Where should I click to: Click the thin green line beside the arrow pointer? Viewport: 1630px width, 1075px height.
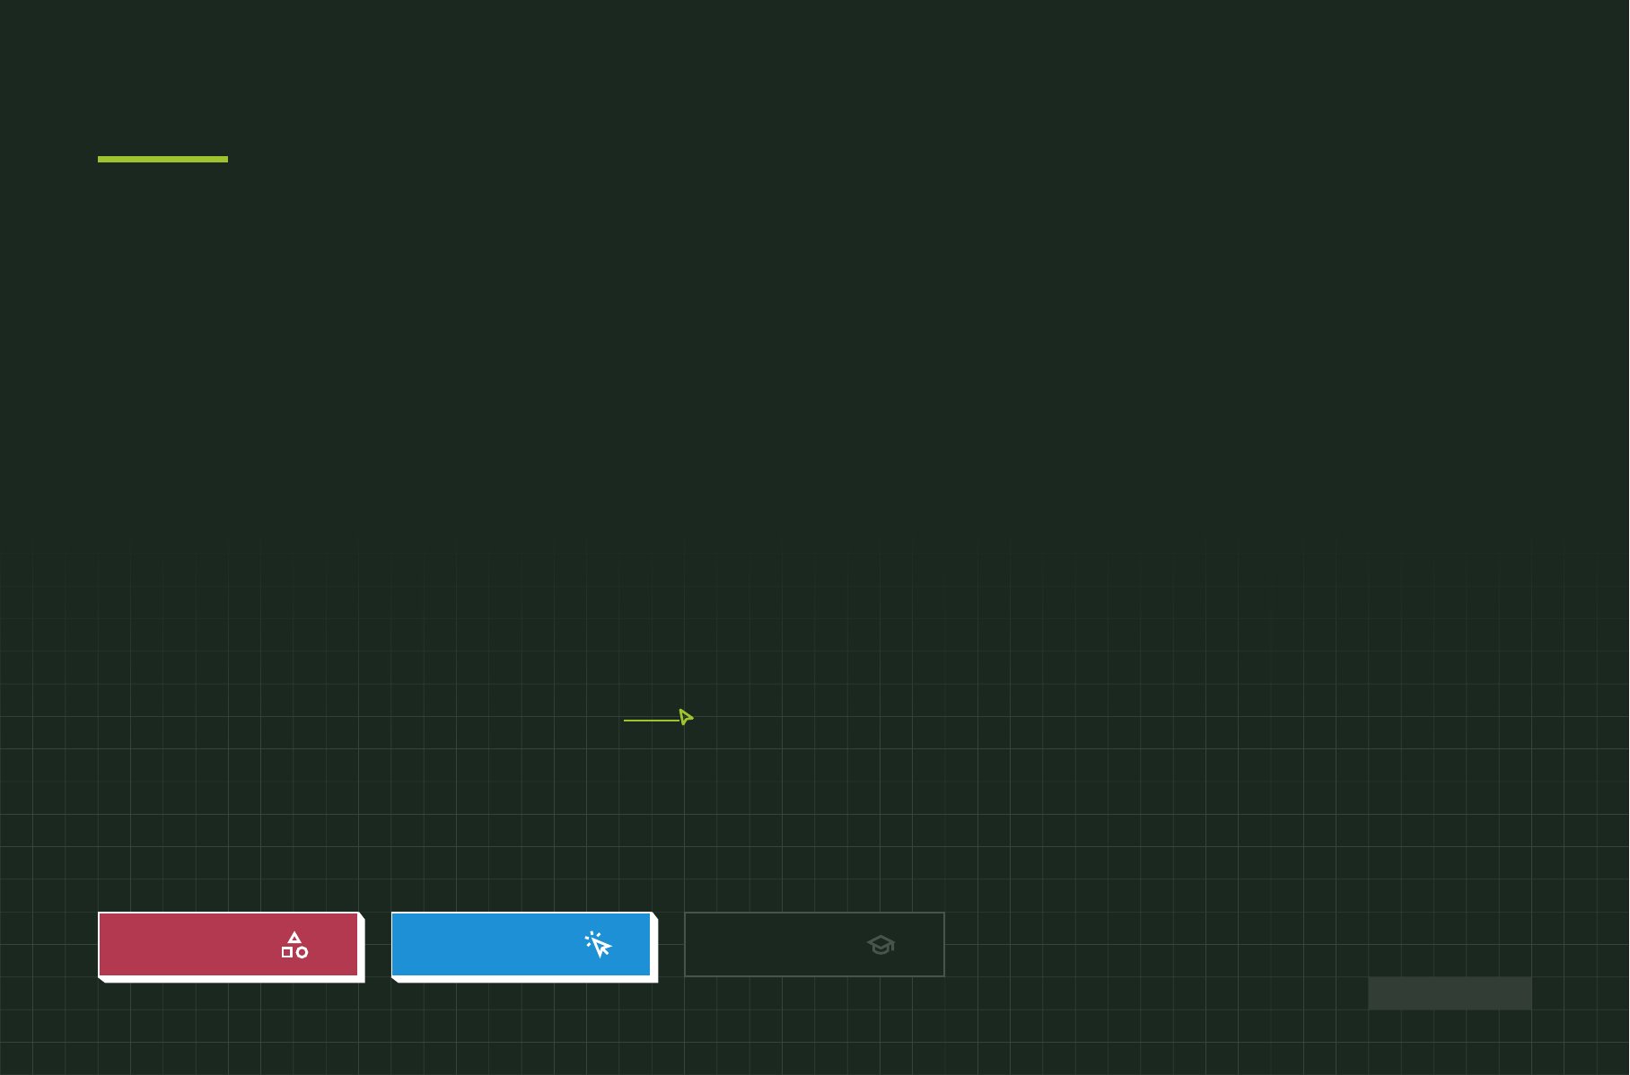click(650, 720)
